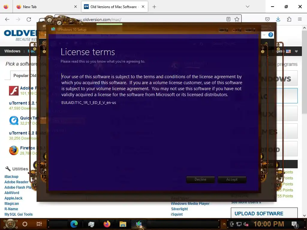The height and width of the screenshot is (230, 307).
Task: Open the network tray icon
Action: click(239, 224)
